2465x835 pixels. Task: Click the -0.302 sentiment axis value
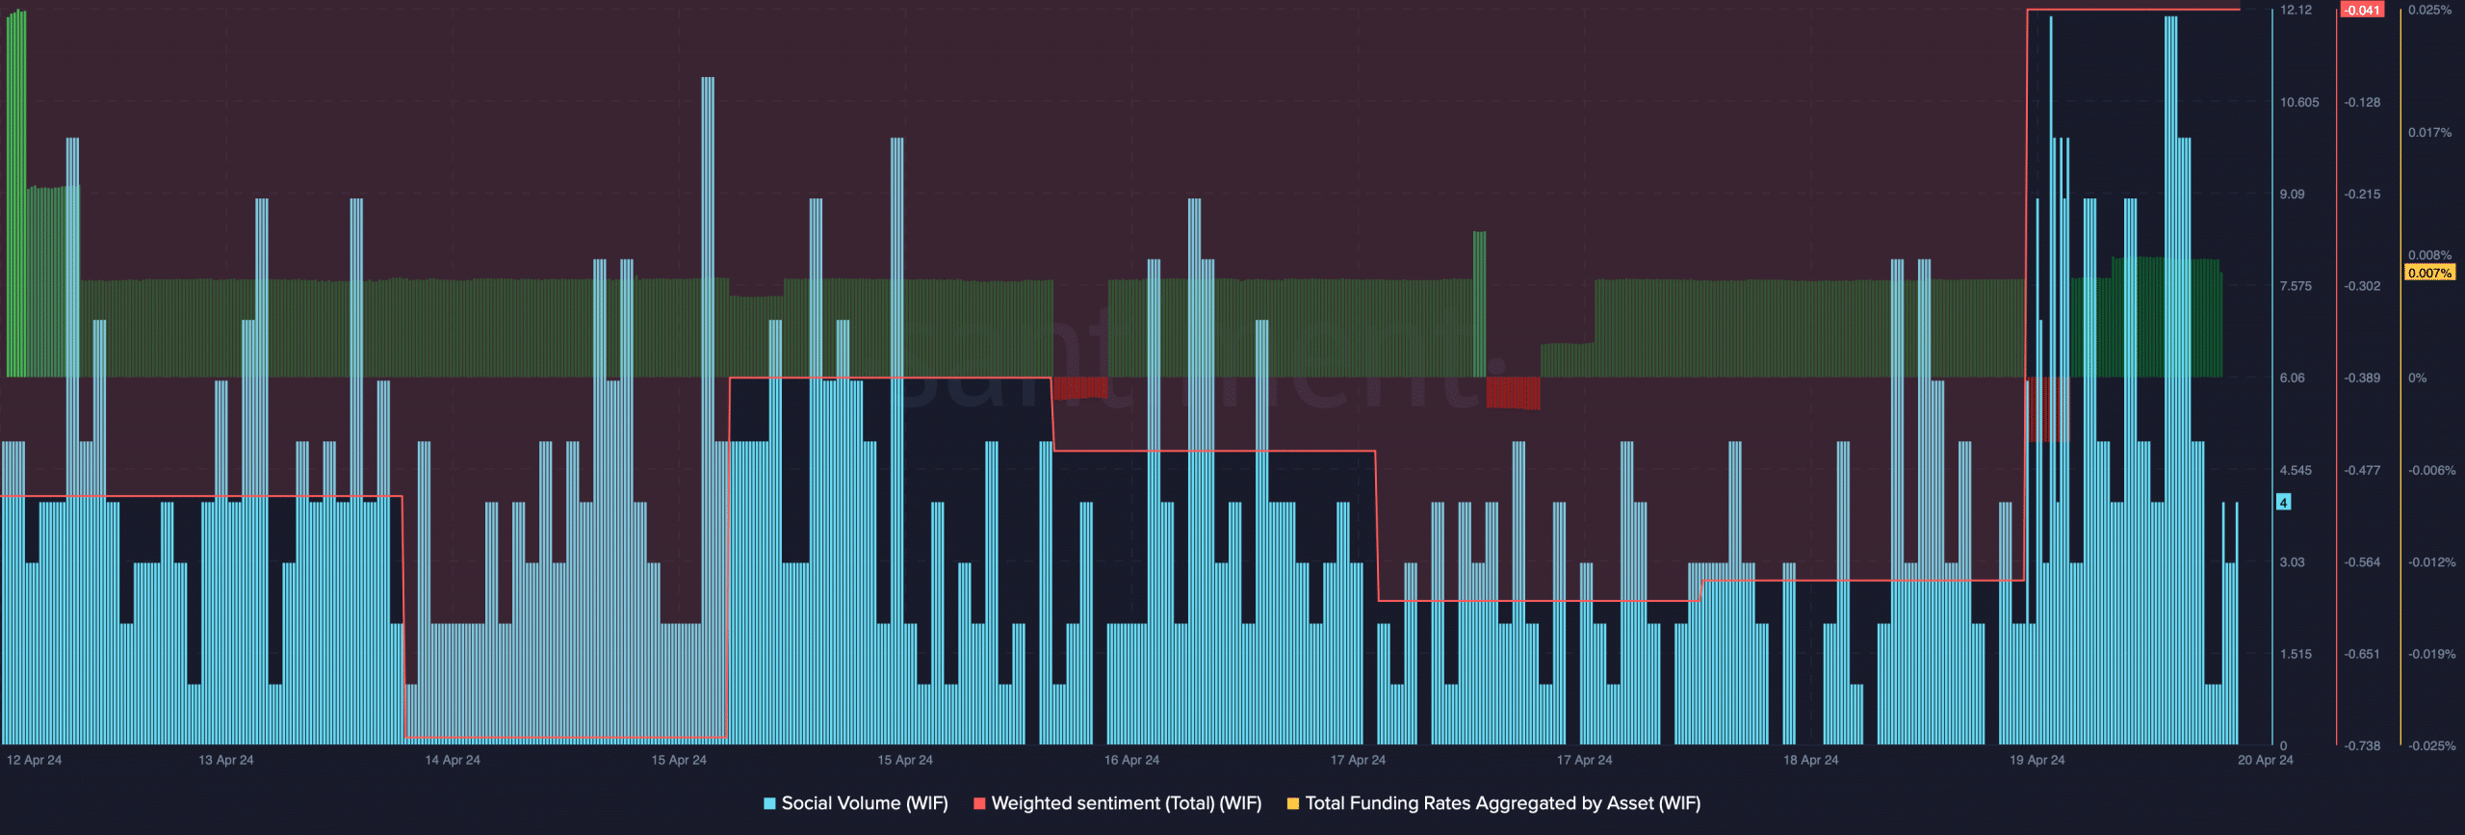coord(2362,286)
